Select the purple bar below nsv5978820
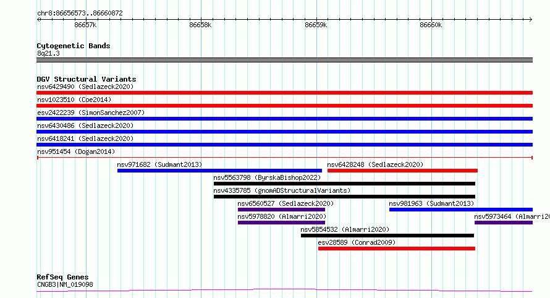Image resolution: width=550 pixels, height=298 pixels. (x=281, y=223)
